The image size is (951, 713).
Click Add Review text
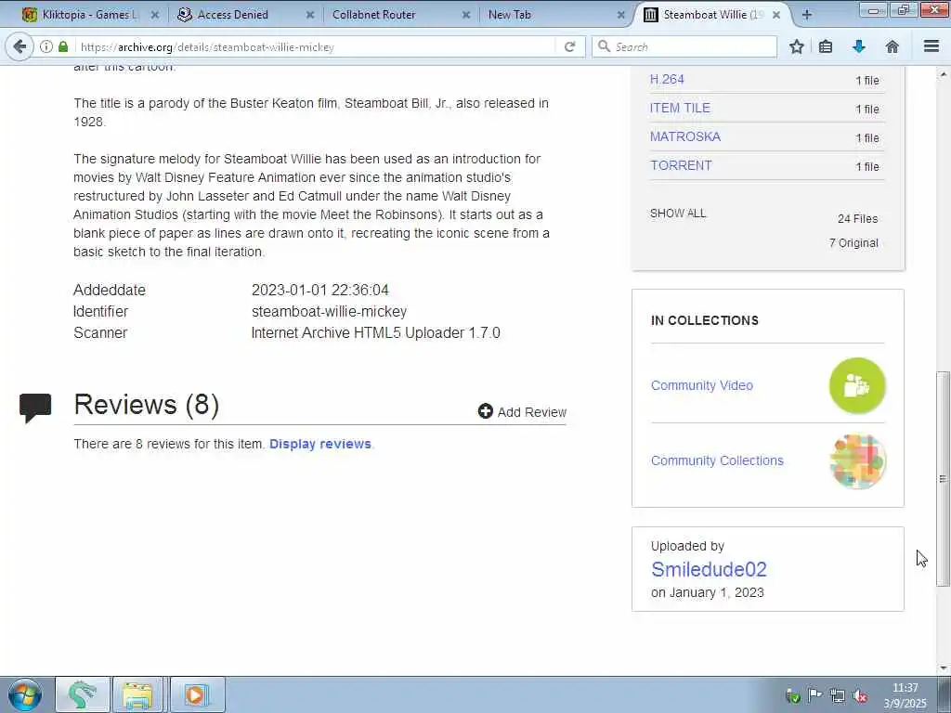point(532,412)
